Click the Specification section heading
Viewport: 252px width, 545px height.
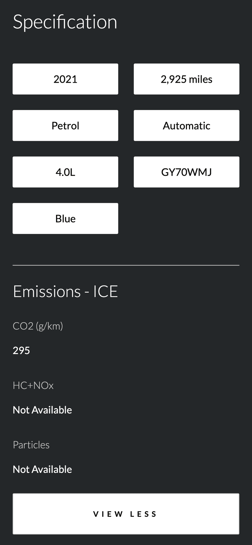tap(65, 21)
